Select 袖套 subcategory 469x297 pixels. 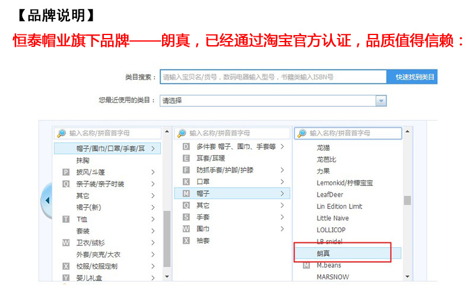coord(203,241)
